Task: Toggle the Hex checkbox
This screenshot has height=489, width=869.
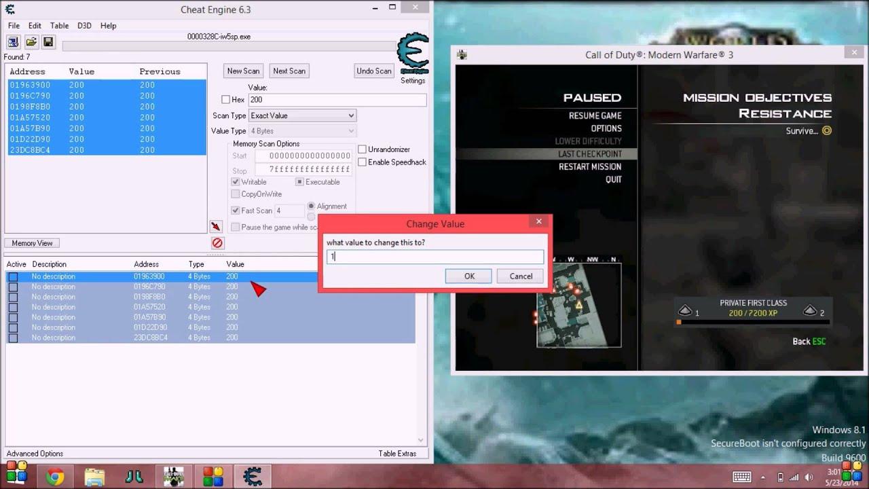Action: pos(226,100)
